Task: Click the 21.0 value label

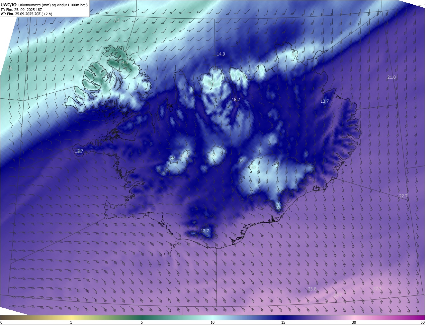Action: [391, 77]
